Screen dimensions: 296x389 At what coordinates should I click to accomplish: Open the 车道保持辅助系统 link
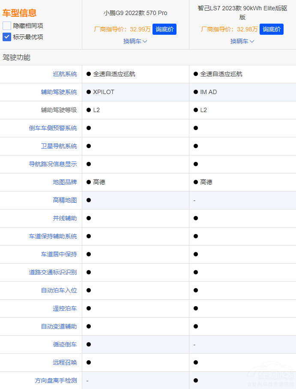(x=53, y=236)
